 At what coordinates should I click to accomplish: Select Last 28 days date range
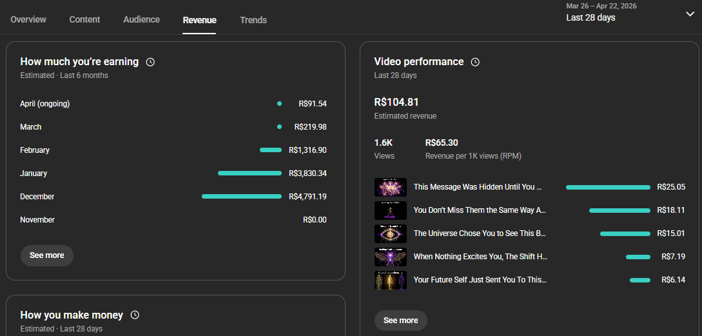tap(590, 17)
